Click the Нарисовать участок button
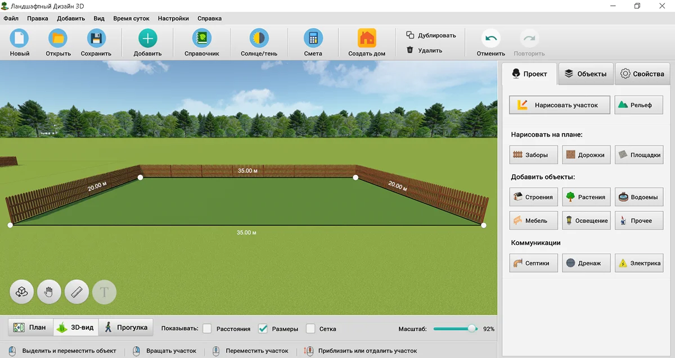 click(x=559, y=105)
